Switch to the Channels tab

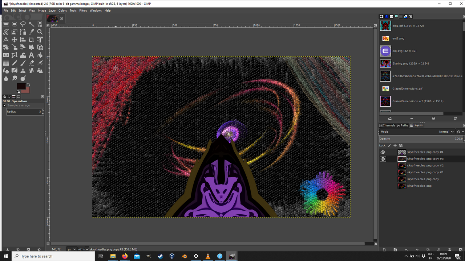tap(387, 125)
